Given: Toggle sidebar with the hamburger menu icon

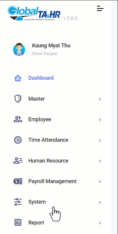Looking at the screenshot, I should [x=100, y=8].
